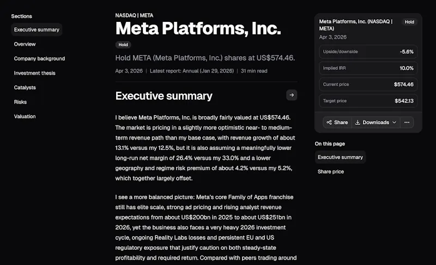The height and width of the screenshot is (265, 436).
Task: Click the arrow icon beside Executive summary heading
Action: (292, 95)
